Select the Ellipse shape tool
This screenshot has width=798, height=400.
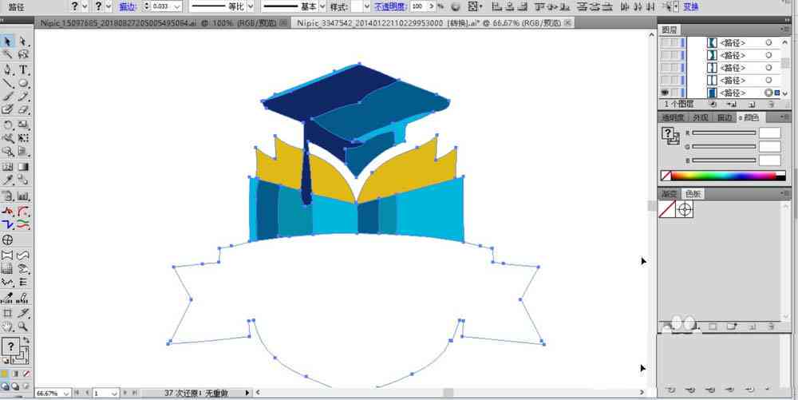click(23, 83)
